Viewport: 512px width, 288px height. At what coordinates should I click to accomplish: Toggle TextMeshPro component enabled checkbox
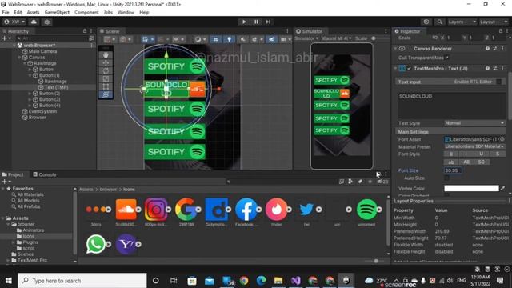click(409, 69)
